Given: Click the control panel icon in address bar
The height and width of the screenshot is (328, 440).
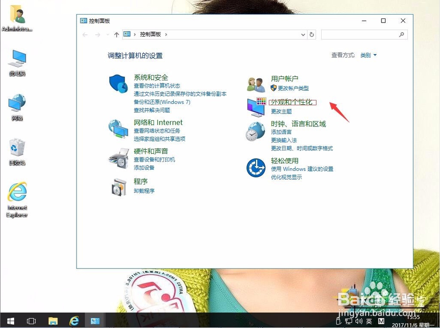Looking at the screenshot, I should coord(127,34).
